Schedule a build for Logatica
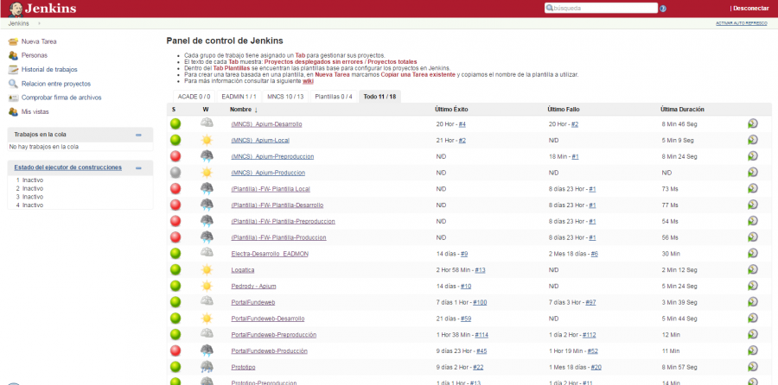This screenshot has height=385, width=778. pos(753,269)
